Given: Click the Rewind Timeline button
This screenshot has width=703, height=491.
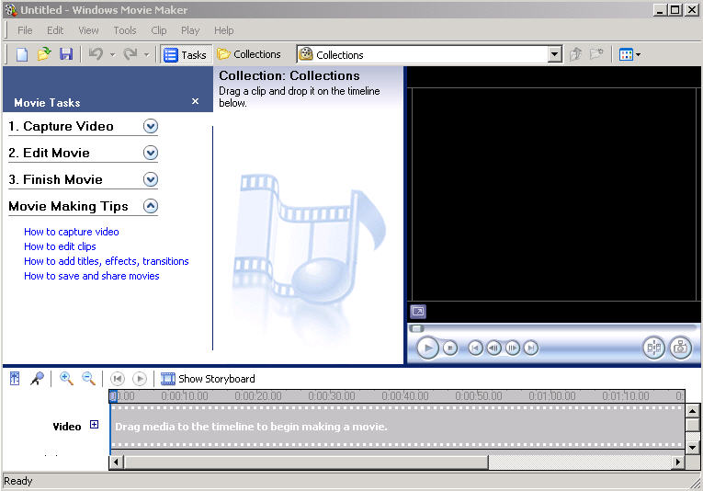Looking at the screenshot, I should pos(118,379).
